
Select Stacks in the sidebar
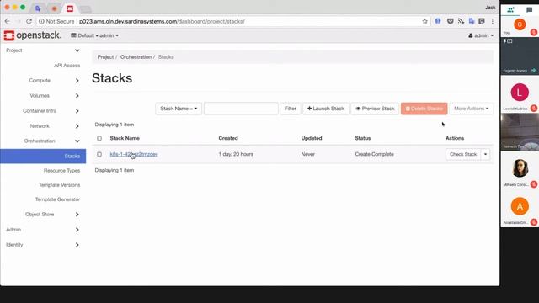[x=43, y=156]
